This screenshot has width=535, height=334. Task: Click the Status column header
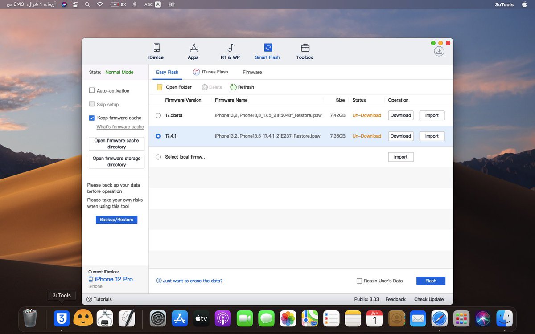click(359, 100)
